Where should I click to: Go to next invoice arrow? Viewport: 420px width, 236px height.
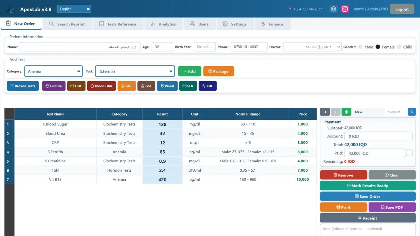[335, 112]
